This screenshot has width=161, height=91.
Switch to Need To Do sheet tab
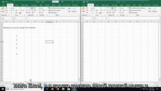[x=31, y=83]
